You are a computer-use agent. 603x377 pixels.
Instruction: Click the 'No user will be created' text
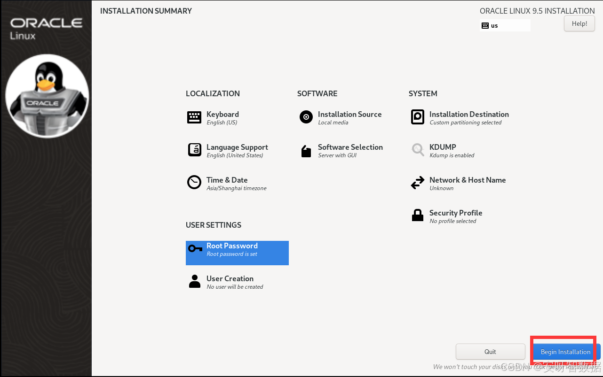pos(235,287)
